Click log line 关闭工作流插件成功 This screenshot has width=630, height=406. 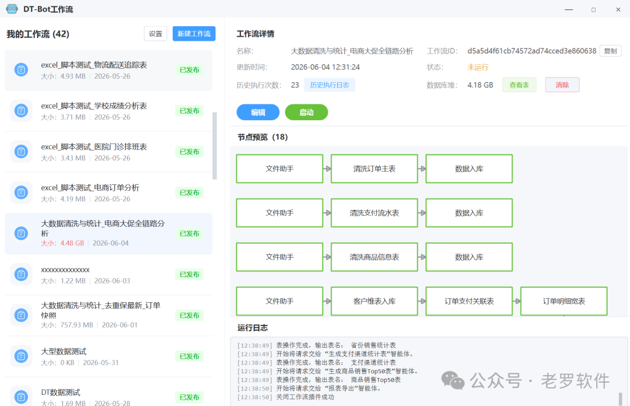285,397
